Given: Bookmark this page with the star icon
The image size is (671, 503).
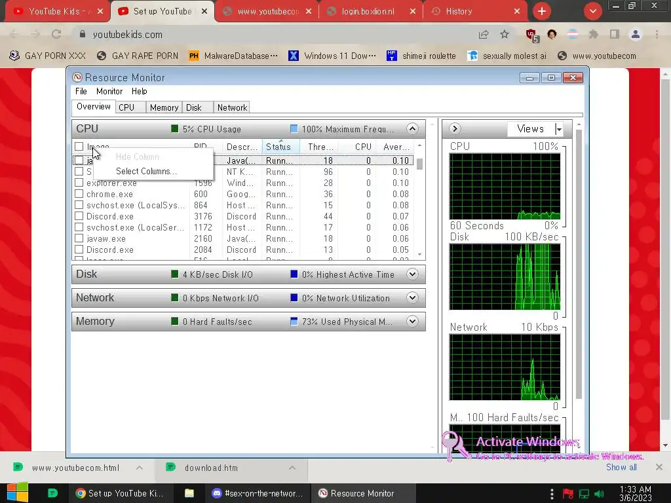Looking at the screenshot, I should pos(505,35).
